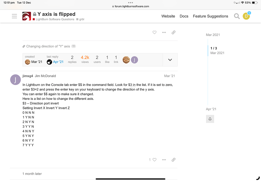The image size is (261, 181).
Task: Click the grbl tag
Action: [80, 19]
